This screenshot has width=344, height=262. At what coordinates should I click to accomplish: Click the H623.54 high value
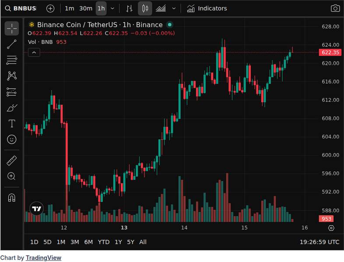pyautogui.click(x=66, y=33)
